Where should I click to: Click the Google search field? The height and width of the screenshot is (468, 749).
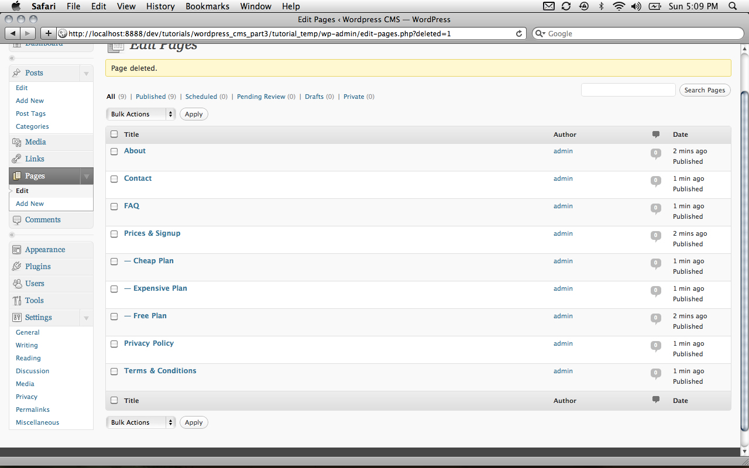click(x=637, y=34)
